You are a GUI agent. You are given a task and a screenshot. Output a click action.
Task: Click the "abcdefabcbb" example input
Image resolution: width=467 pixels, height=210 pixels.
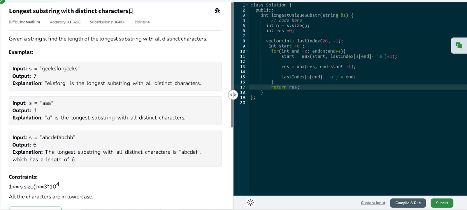click(44, 137)
